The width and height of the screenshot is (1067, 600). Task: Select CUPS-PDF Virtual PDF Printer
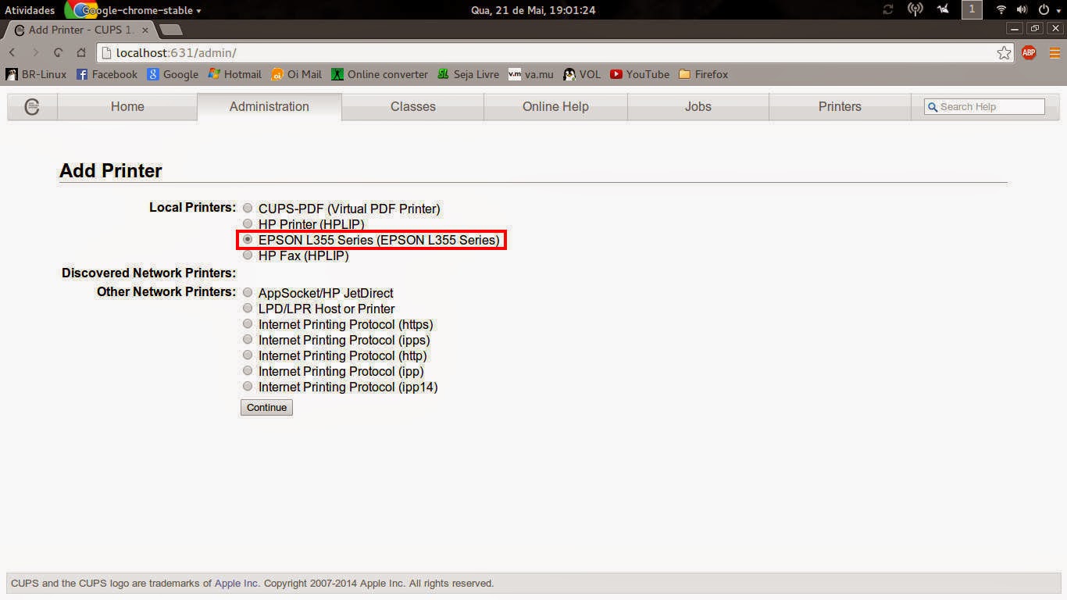coord(248,208)
